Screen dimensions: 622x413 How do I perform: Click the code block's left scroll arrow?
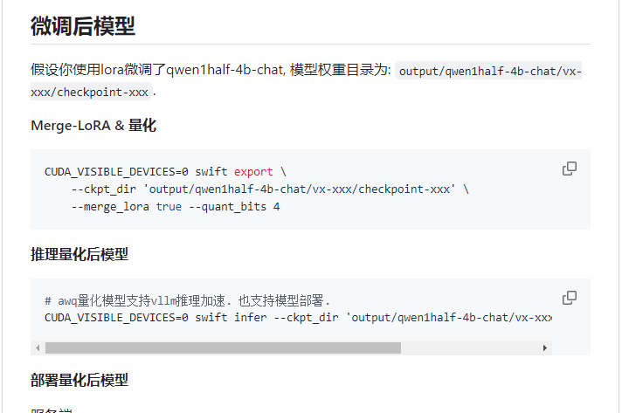[38, 348]
